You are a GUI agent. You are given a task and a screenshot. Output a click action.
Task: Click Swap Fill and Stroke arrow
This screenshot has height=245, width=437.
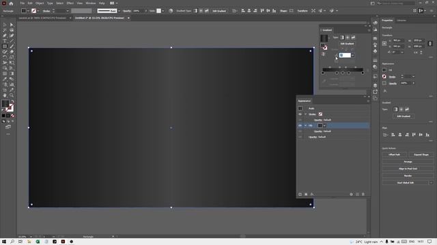pyautogui.click(x=12, y=101)
